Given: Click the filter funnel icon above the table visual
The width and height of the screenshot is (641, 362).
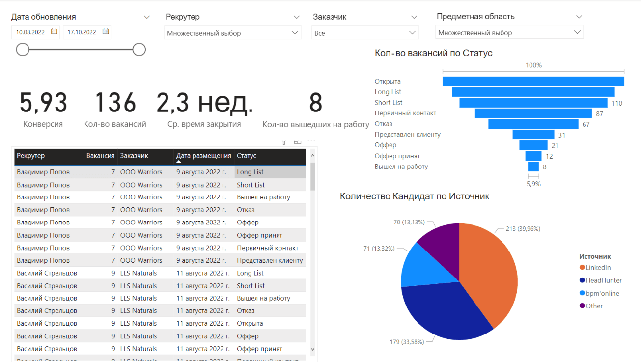Looking at the screenshot, I should coord(284,141).
